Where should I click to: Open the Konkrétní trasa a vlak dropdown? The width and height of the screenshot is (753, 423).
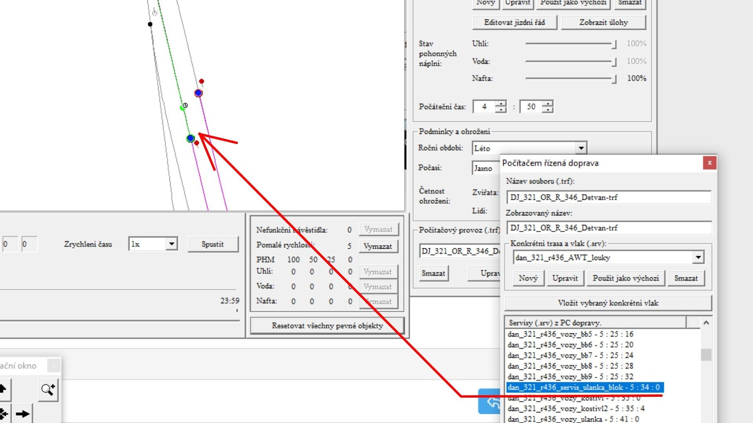[698, 257]
